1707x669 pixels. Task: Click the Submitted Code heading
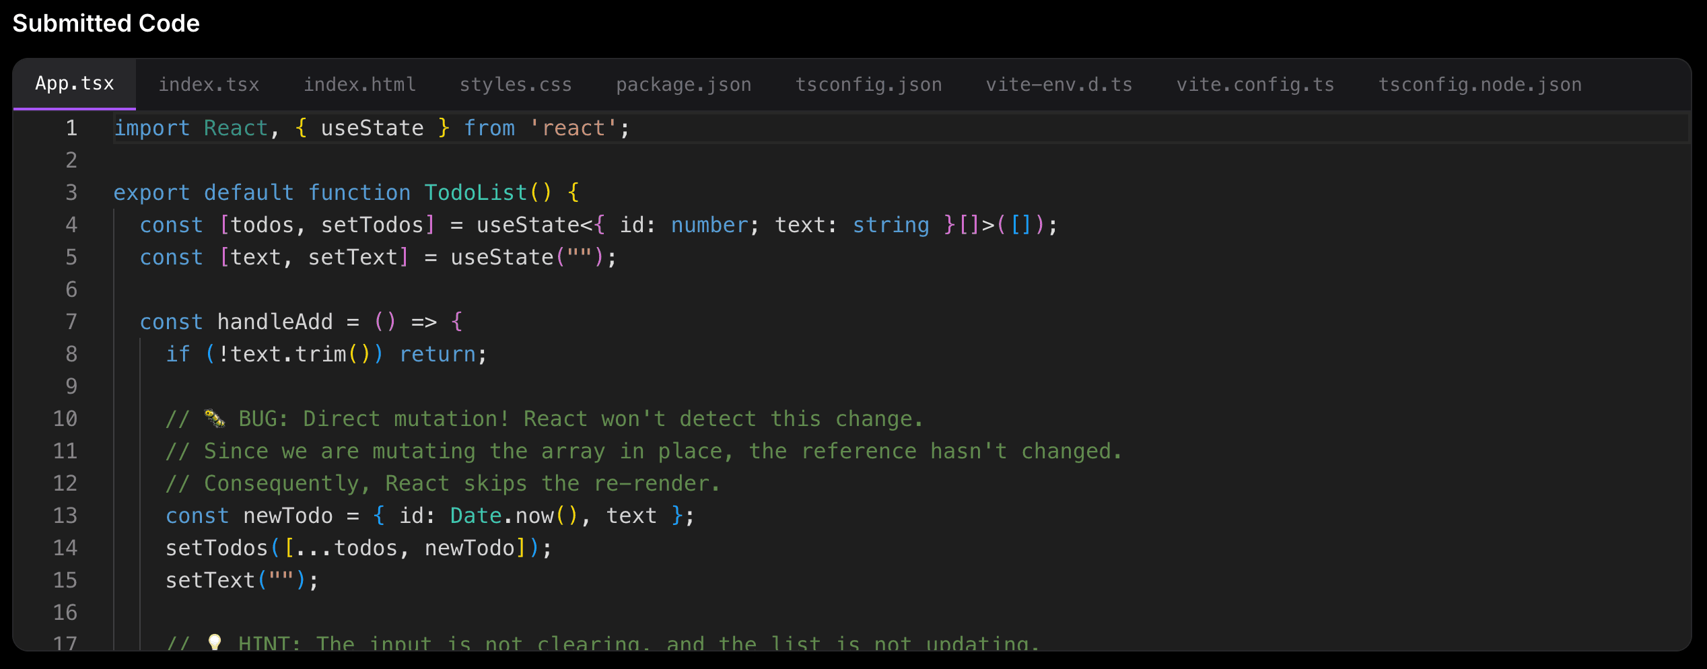click(x=106, y=23)
